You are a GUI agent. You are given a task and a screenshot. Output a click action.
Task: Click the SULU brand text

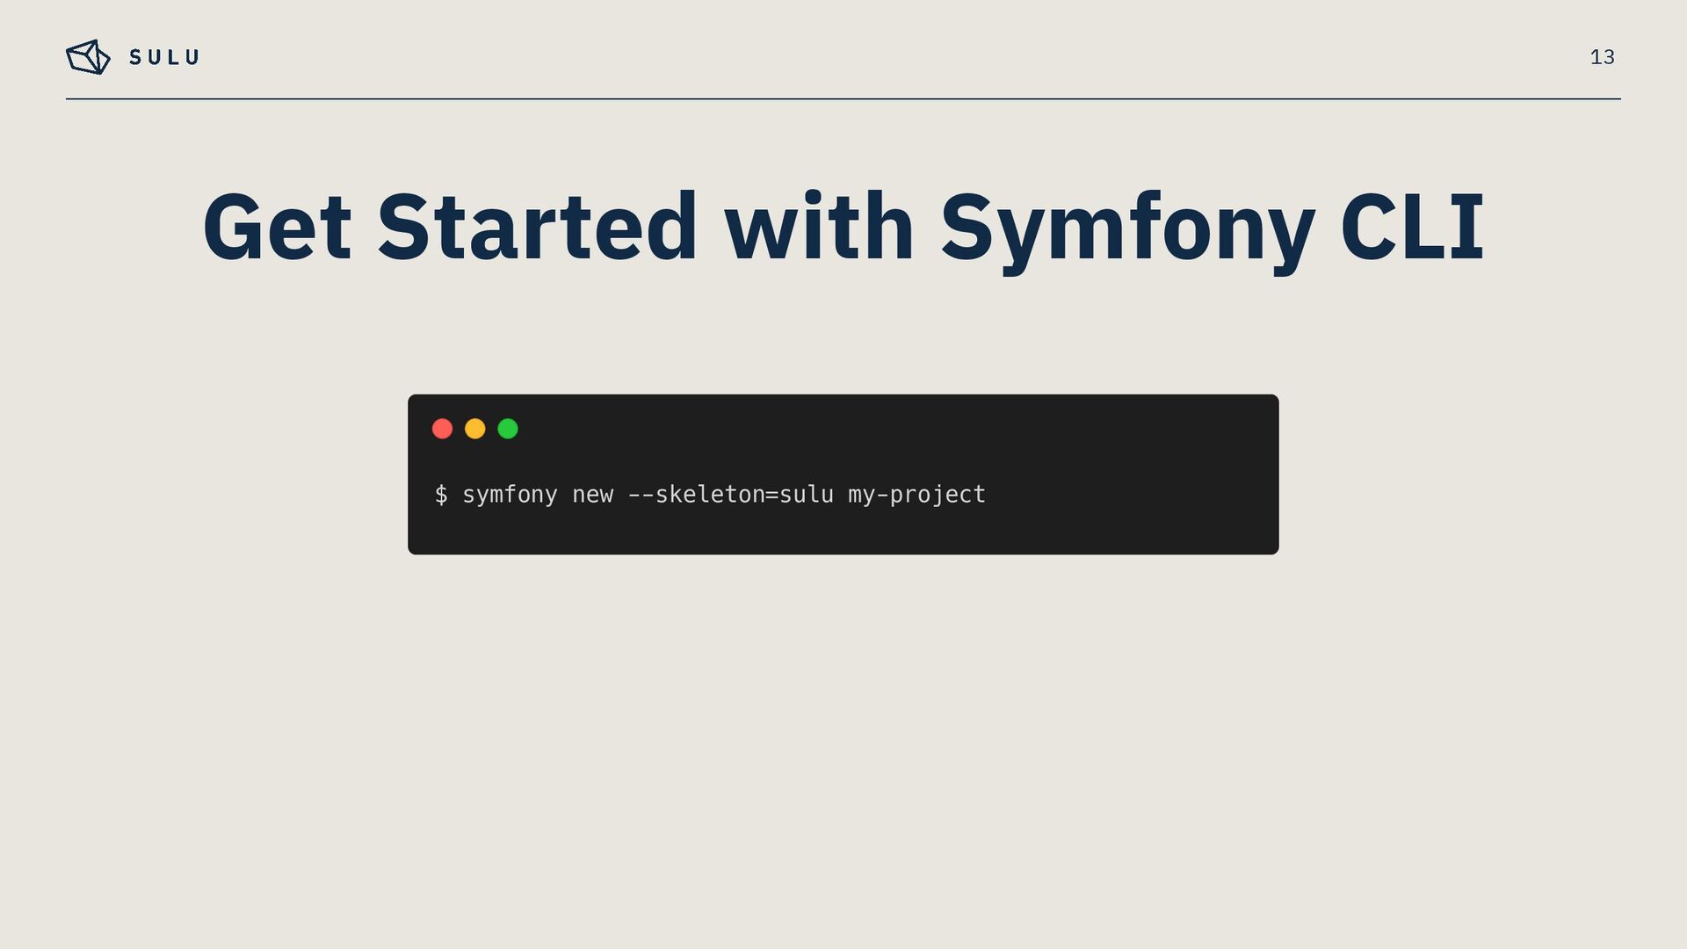(164, 58)
